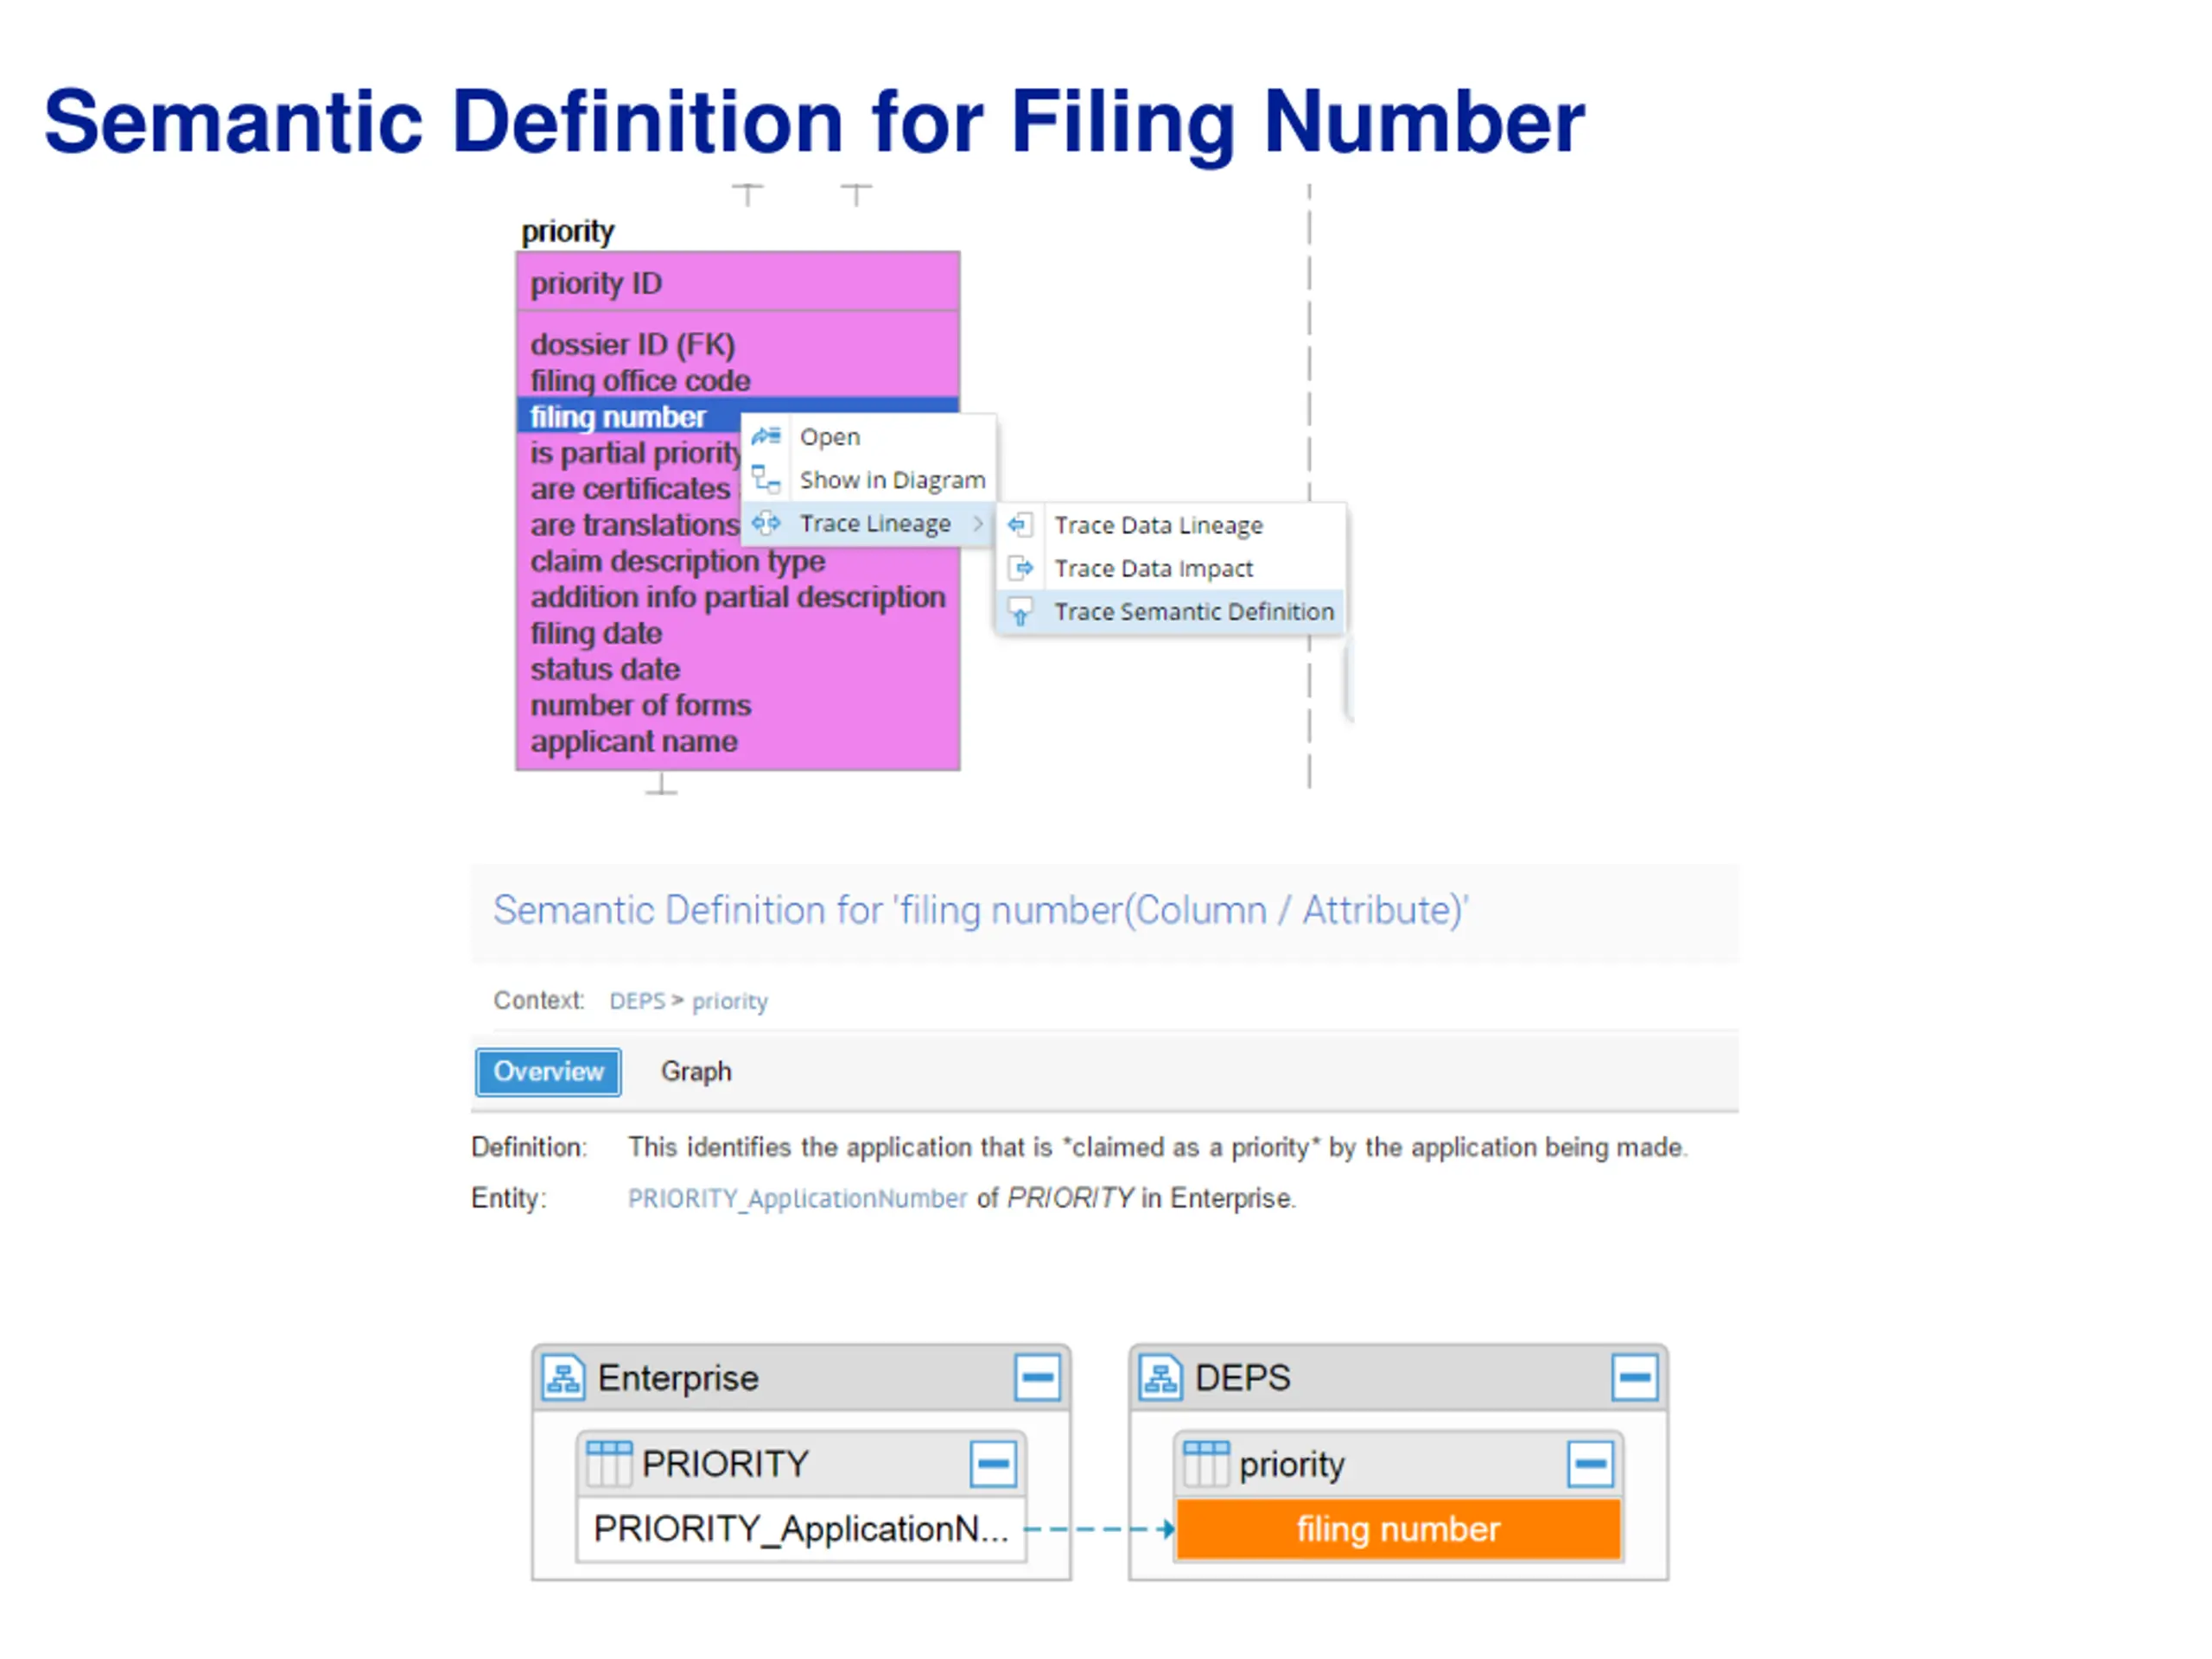Expand the Trace Lineage submenu arrow

(978, 523)
